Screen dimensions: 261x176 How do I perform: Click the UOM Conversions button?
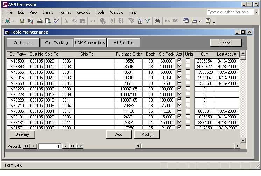(x=90, y=43)
